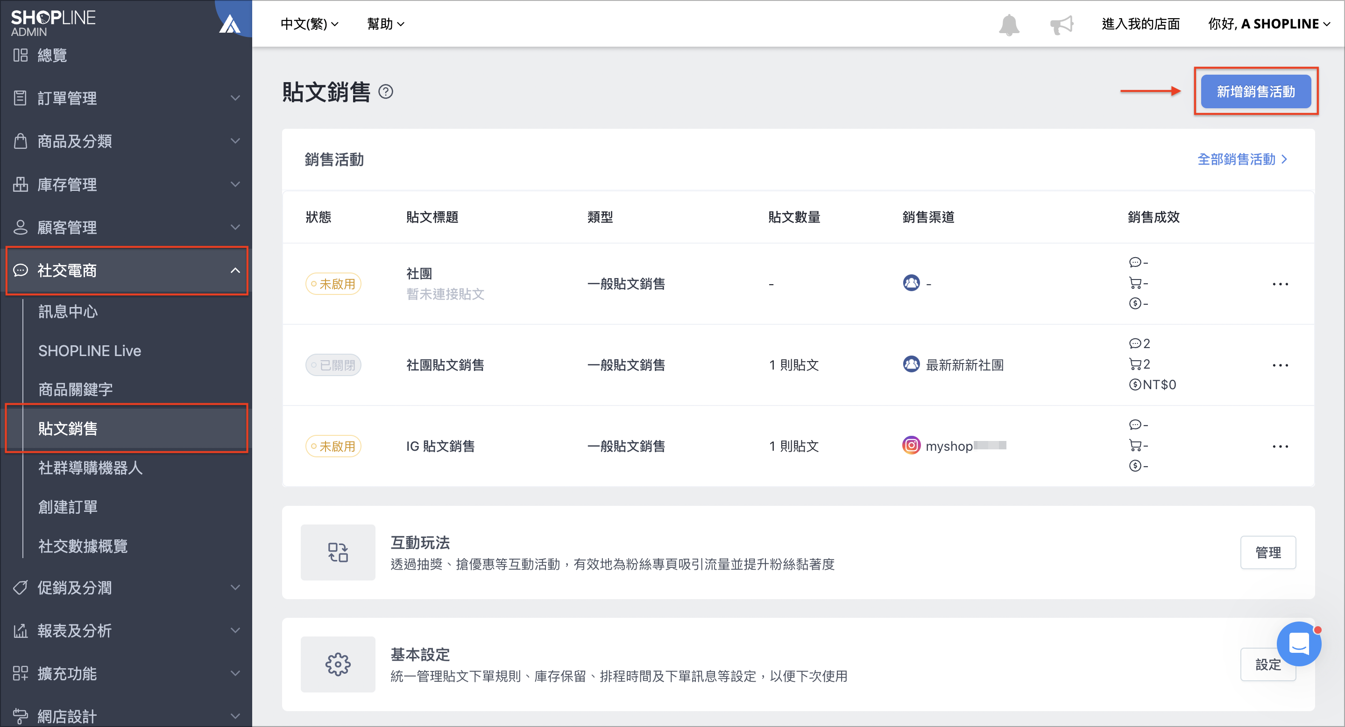This screenshot has height=727, width=1345.
Task: Click the 銷售成效 column header
Action: [x=1153, y=217]
